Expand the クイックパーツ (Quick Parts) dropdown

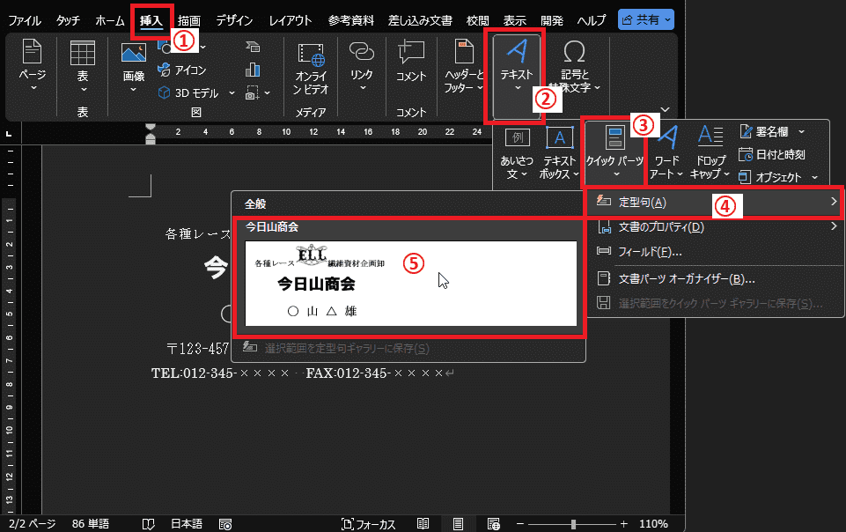(x=615, y=151)
